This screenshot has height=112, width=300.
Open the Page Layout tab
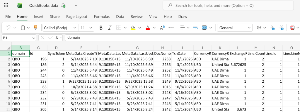[76, 17]
